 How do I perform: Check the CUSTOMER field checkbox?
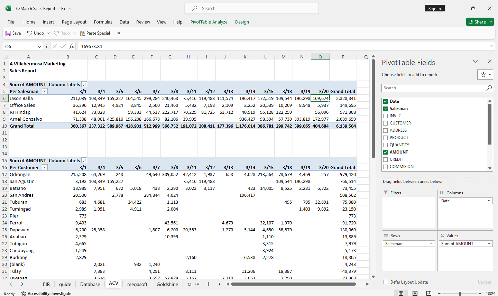(385, 123)
